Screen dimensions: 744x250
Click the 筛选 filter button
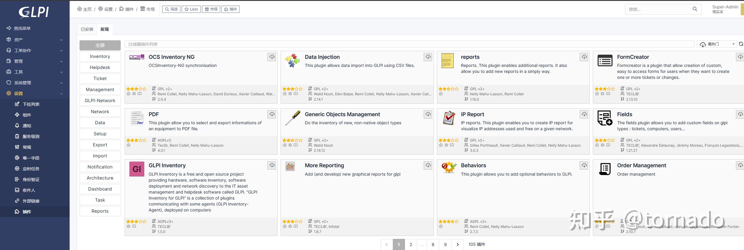pos(171,9)
